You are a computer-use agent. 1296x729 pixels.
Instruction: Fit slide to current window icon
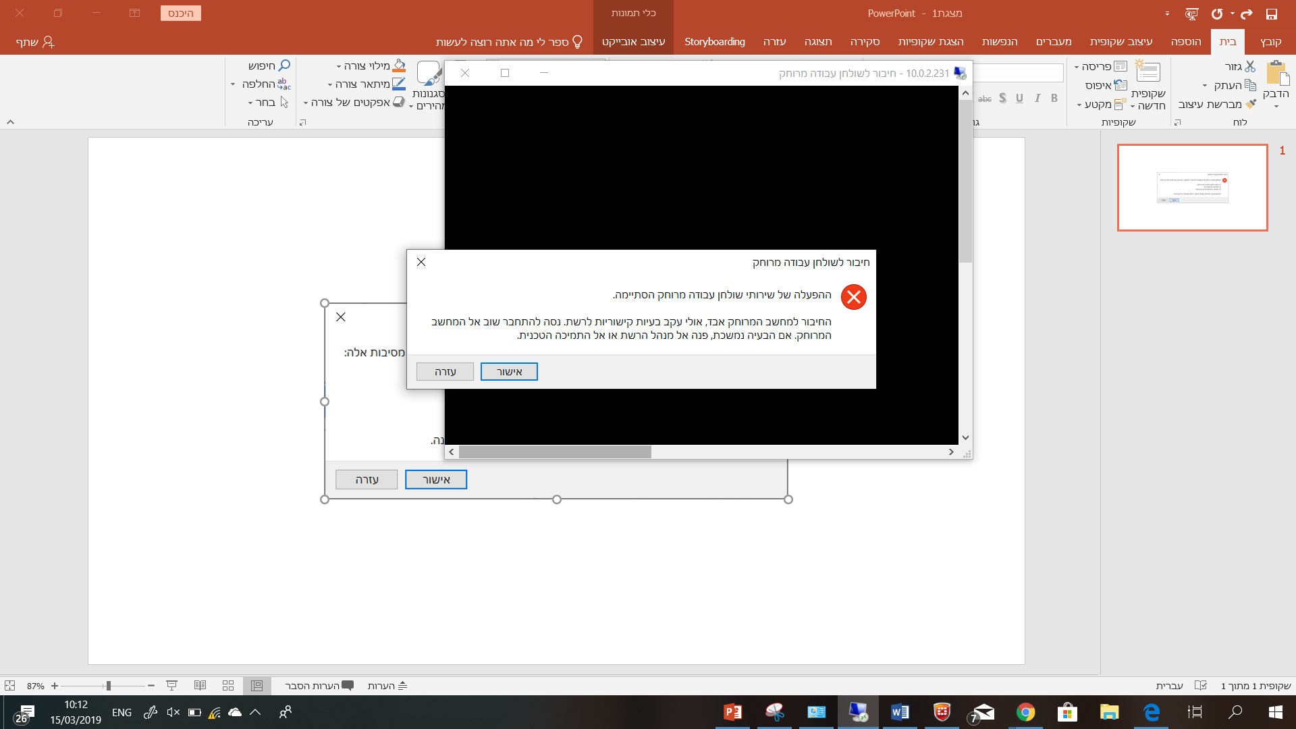9,686
